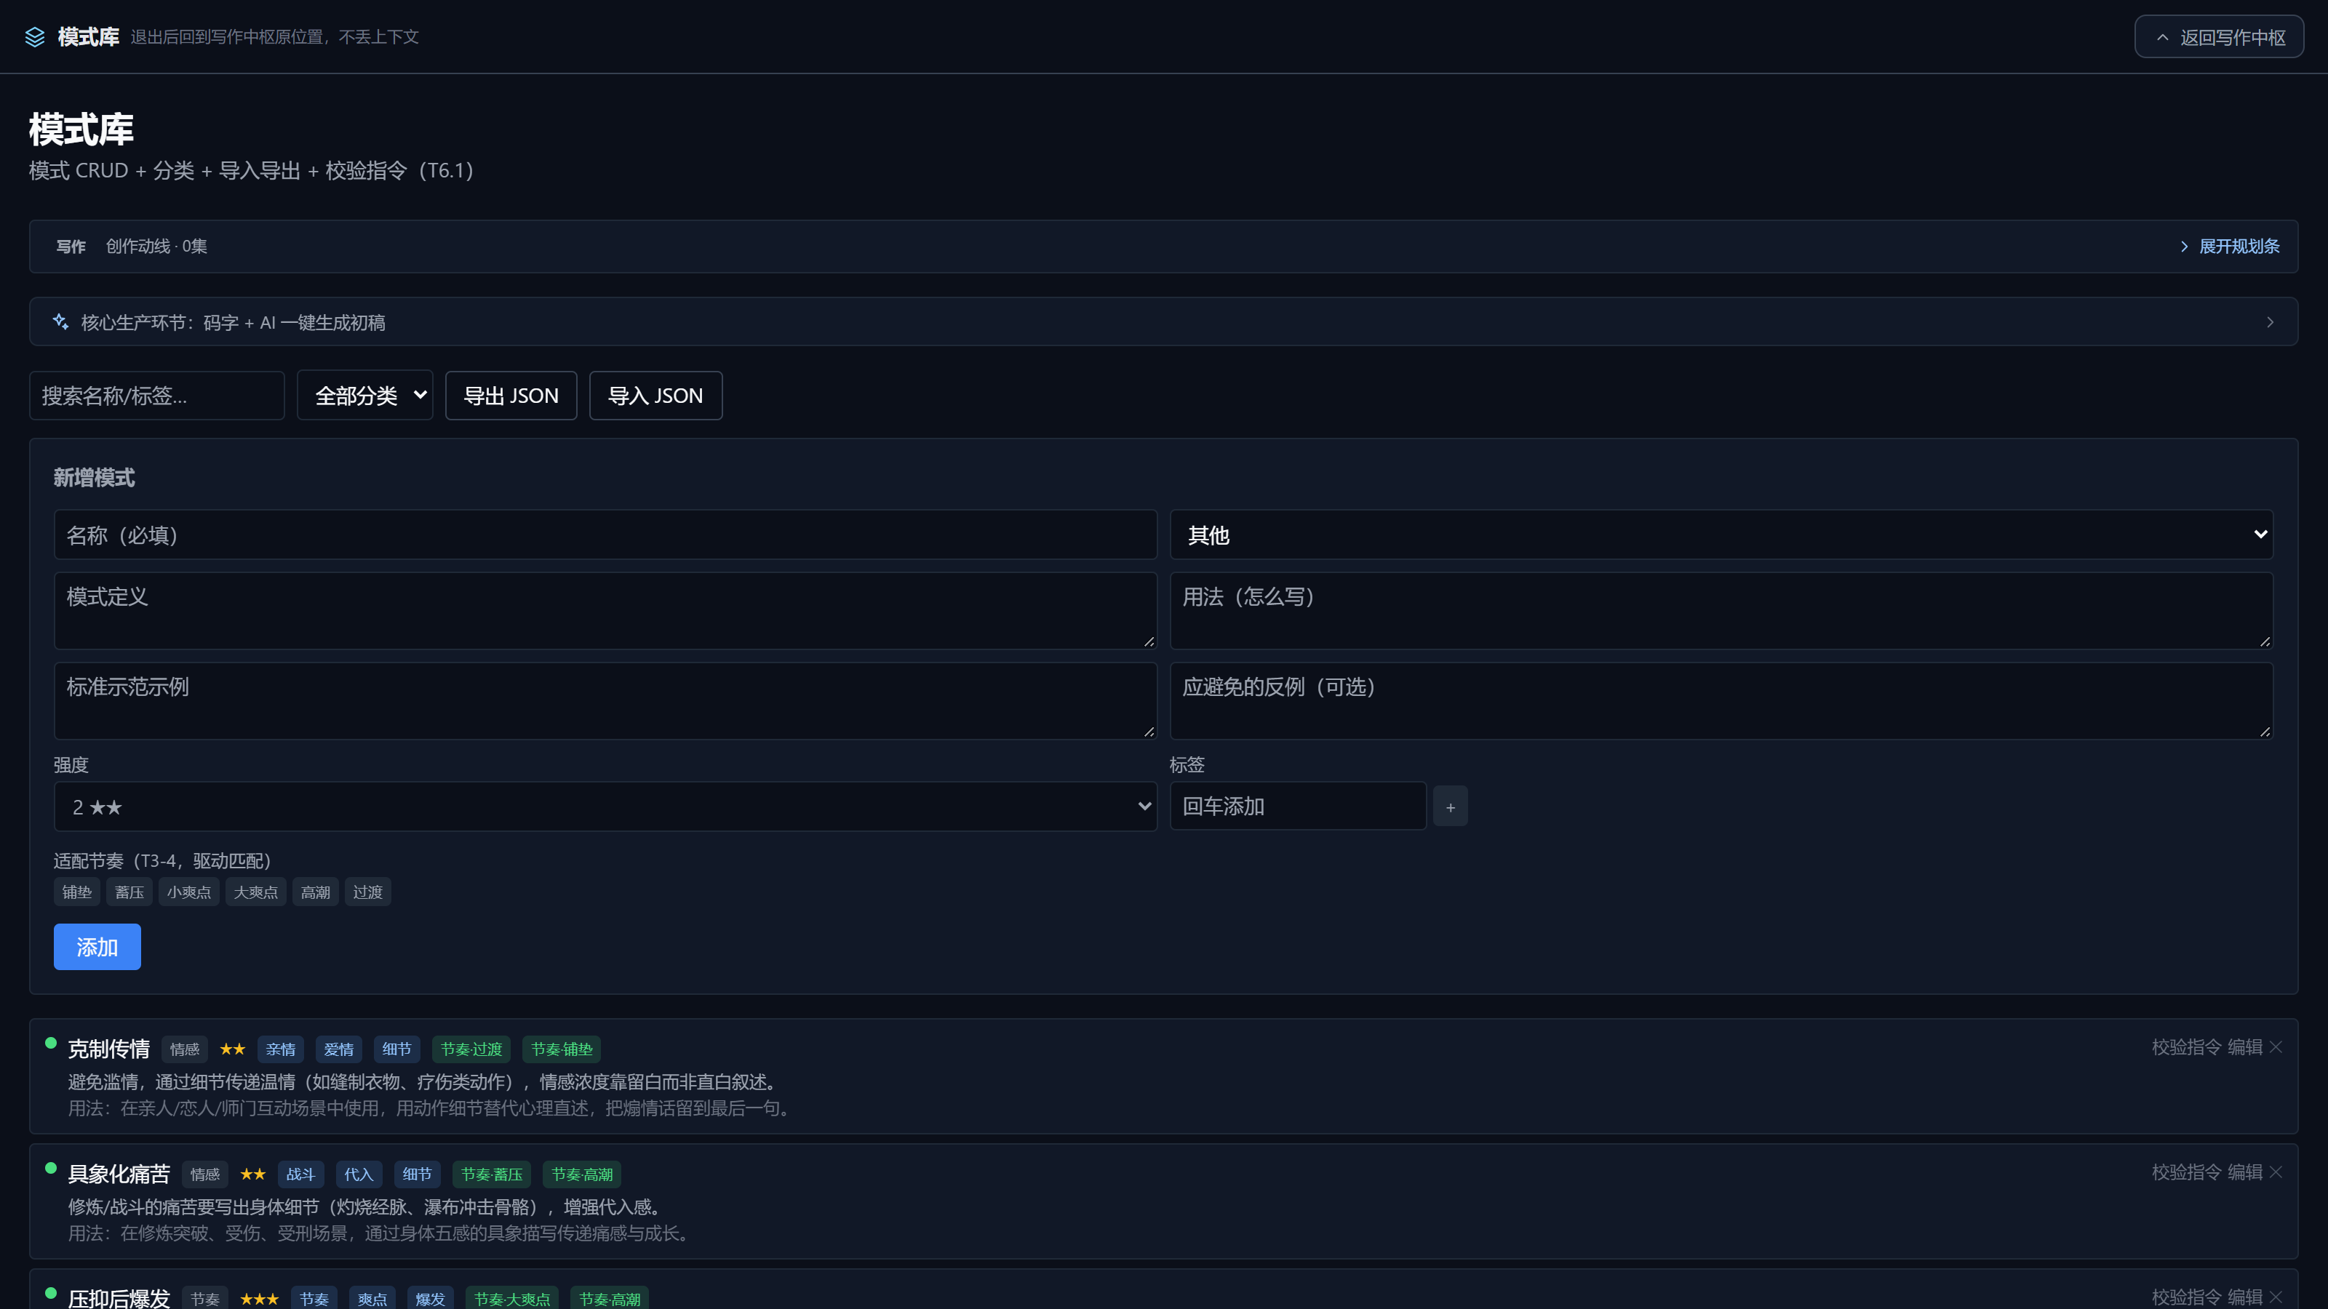Toggle the 大爽点 rhythm chip

coord(256,892)
